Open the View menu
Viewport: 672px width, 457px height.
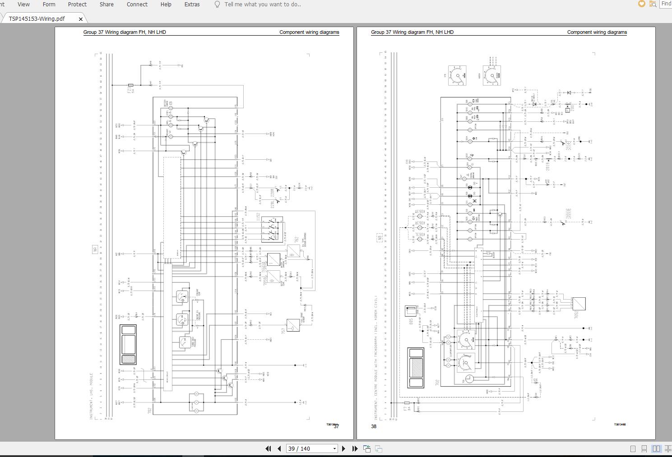pyautogui.click(x=23, y=4)
